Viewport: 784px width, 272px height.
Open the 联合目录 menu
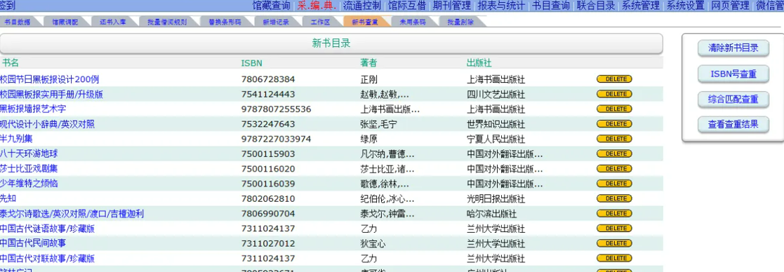595,6
